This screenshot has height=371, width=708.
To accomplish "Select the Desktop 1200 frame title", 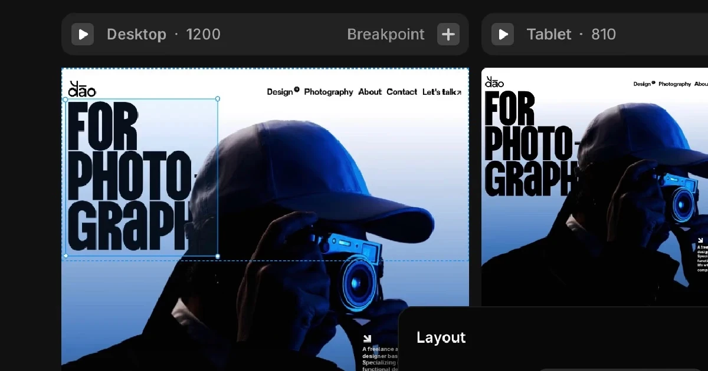I will [163, 34].
